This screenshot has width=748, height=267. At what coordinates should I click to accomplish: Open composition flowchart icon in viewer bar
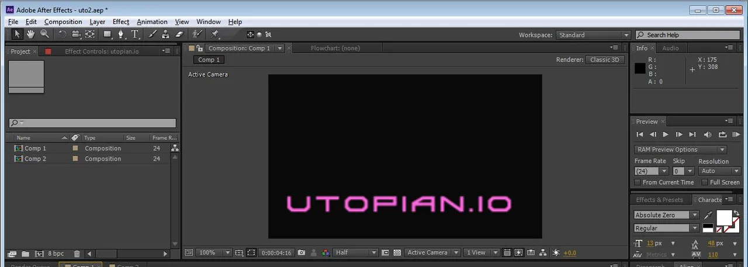543,252
